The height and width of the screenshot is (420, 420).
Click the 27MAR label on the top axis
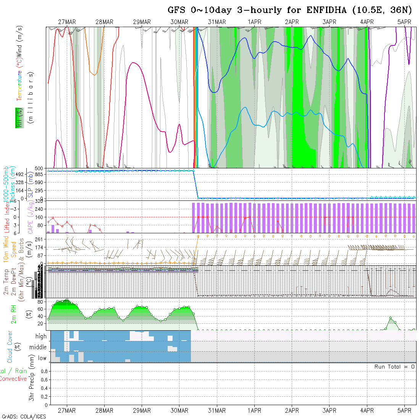[x=67, y=22]
